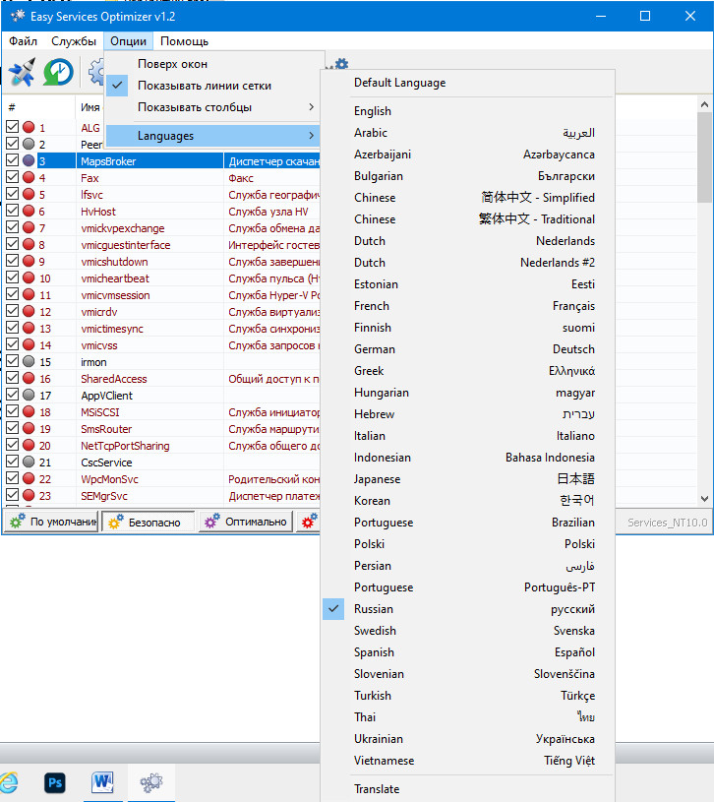The height and width of the screenshot is (802, 714).
Task: Click 'Services_NT10.0' status text
Action: point(667,523)
